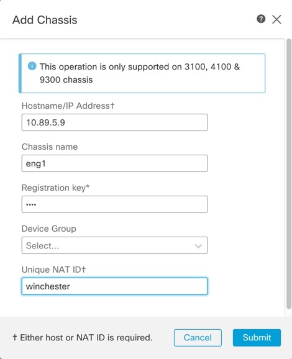The height and width of the screenshot is (359, 292).
Task: Click the Device Group label
Action: pos(49,229)
